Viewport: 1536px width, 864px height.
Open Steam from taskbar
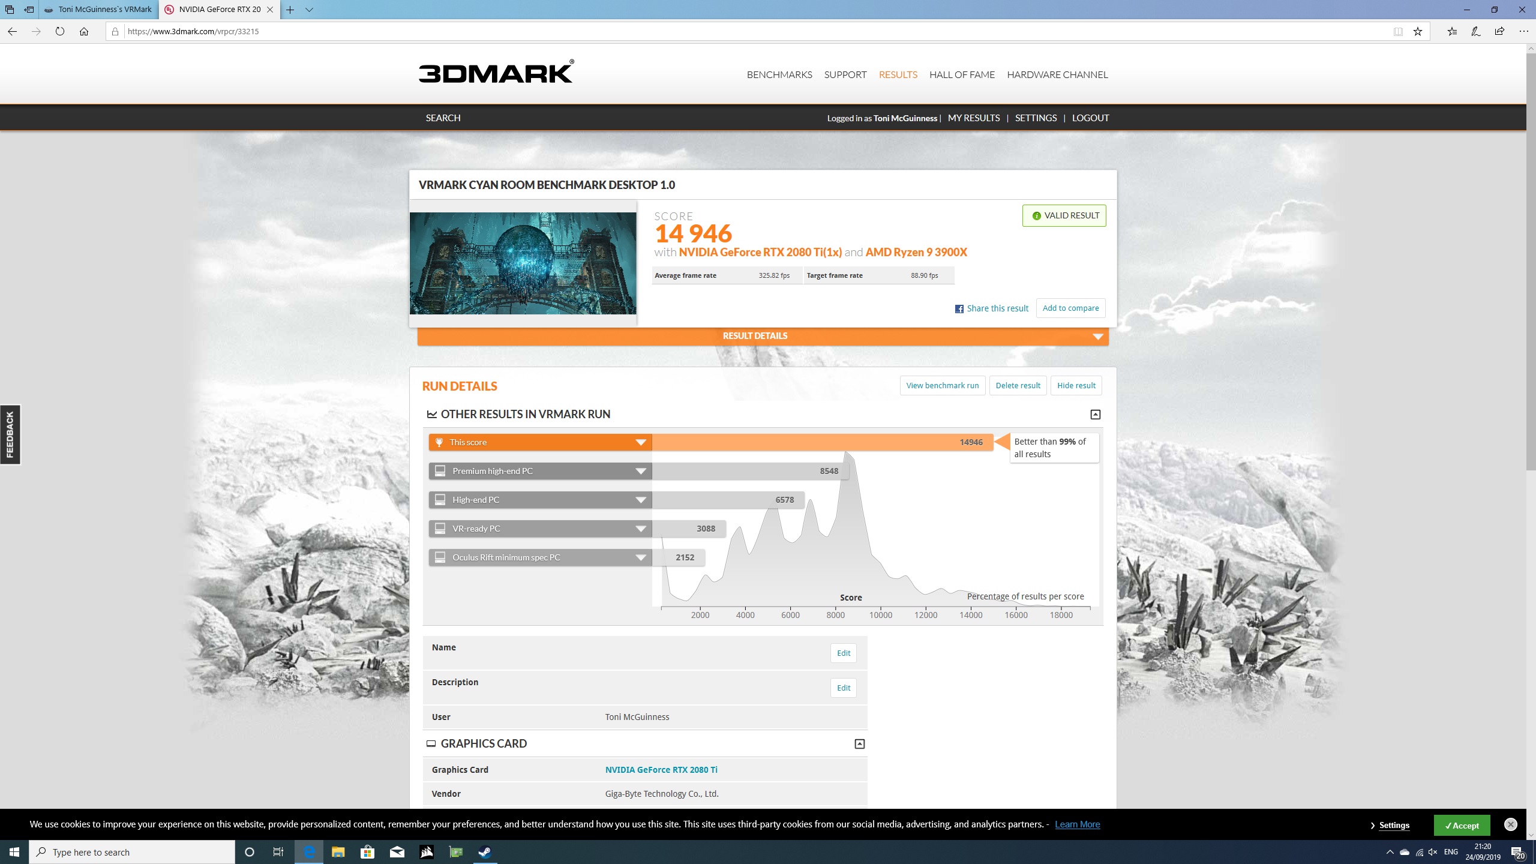click(485, 852)
